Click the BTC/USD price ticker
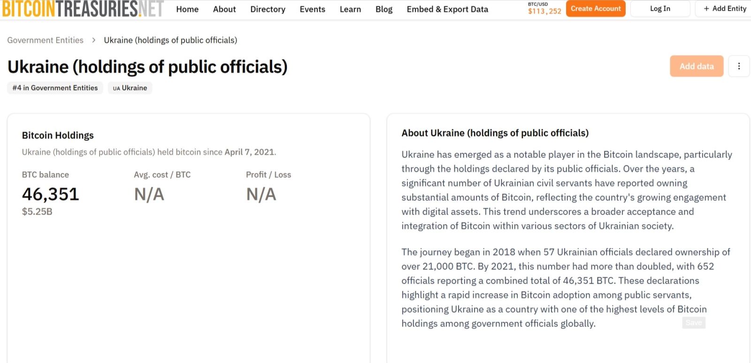Screen dimensions: 751x363 tap(544, 9)
